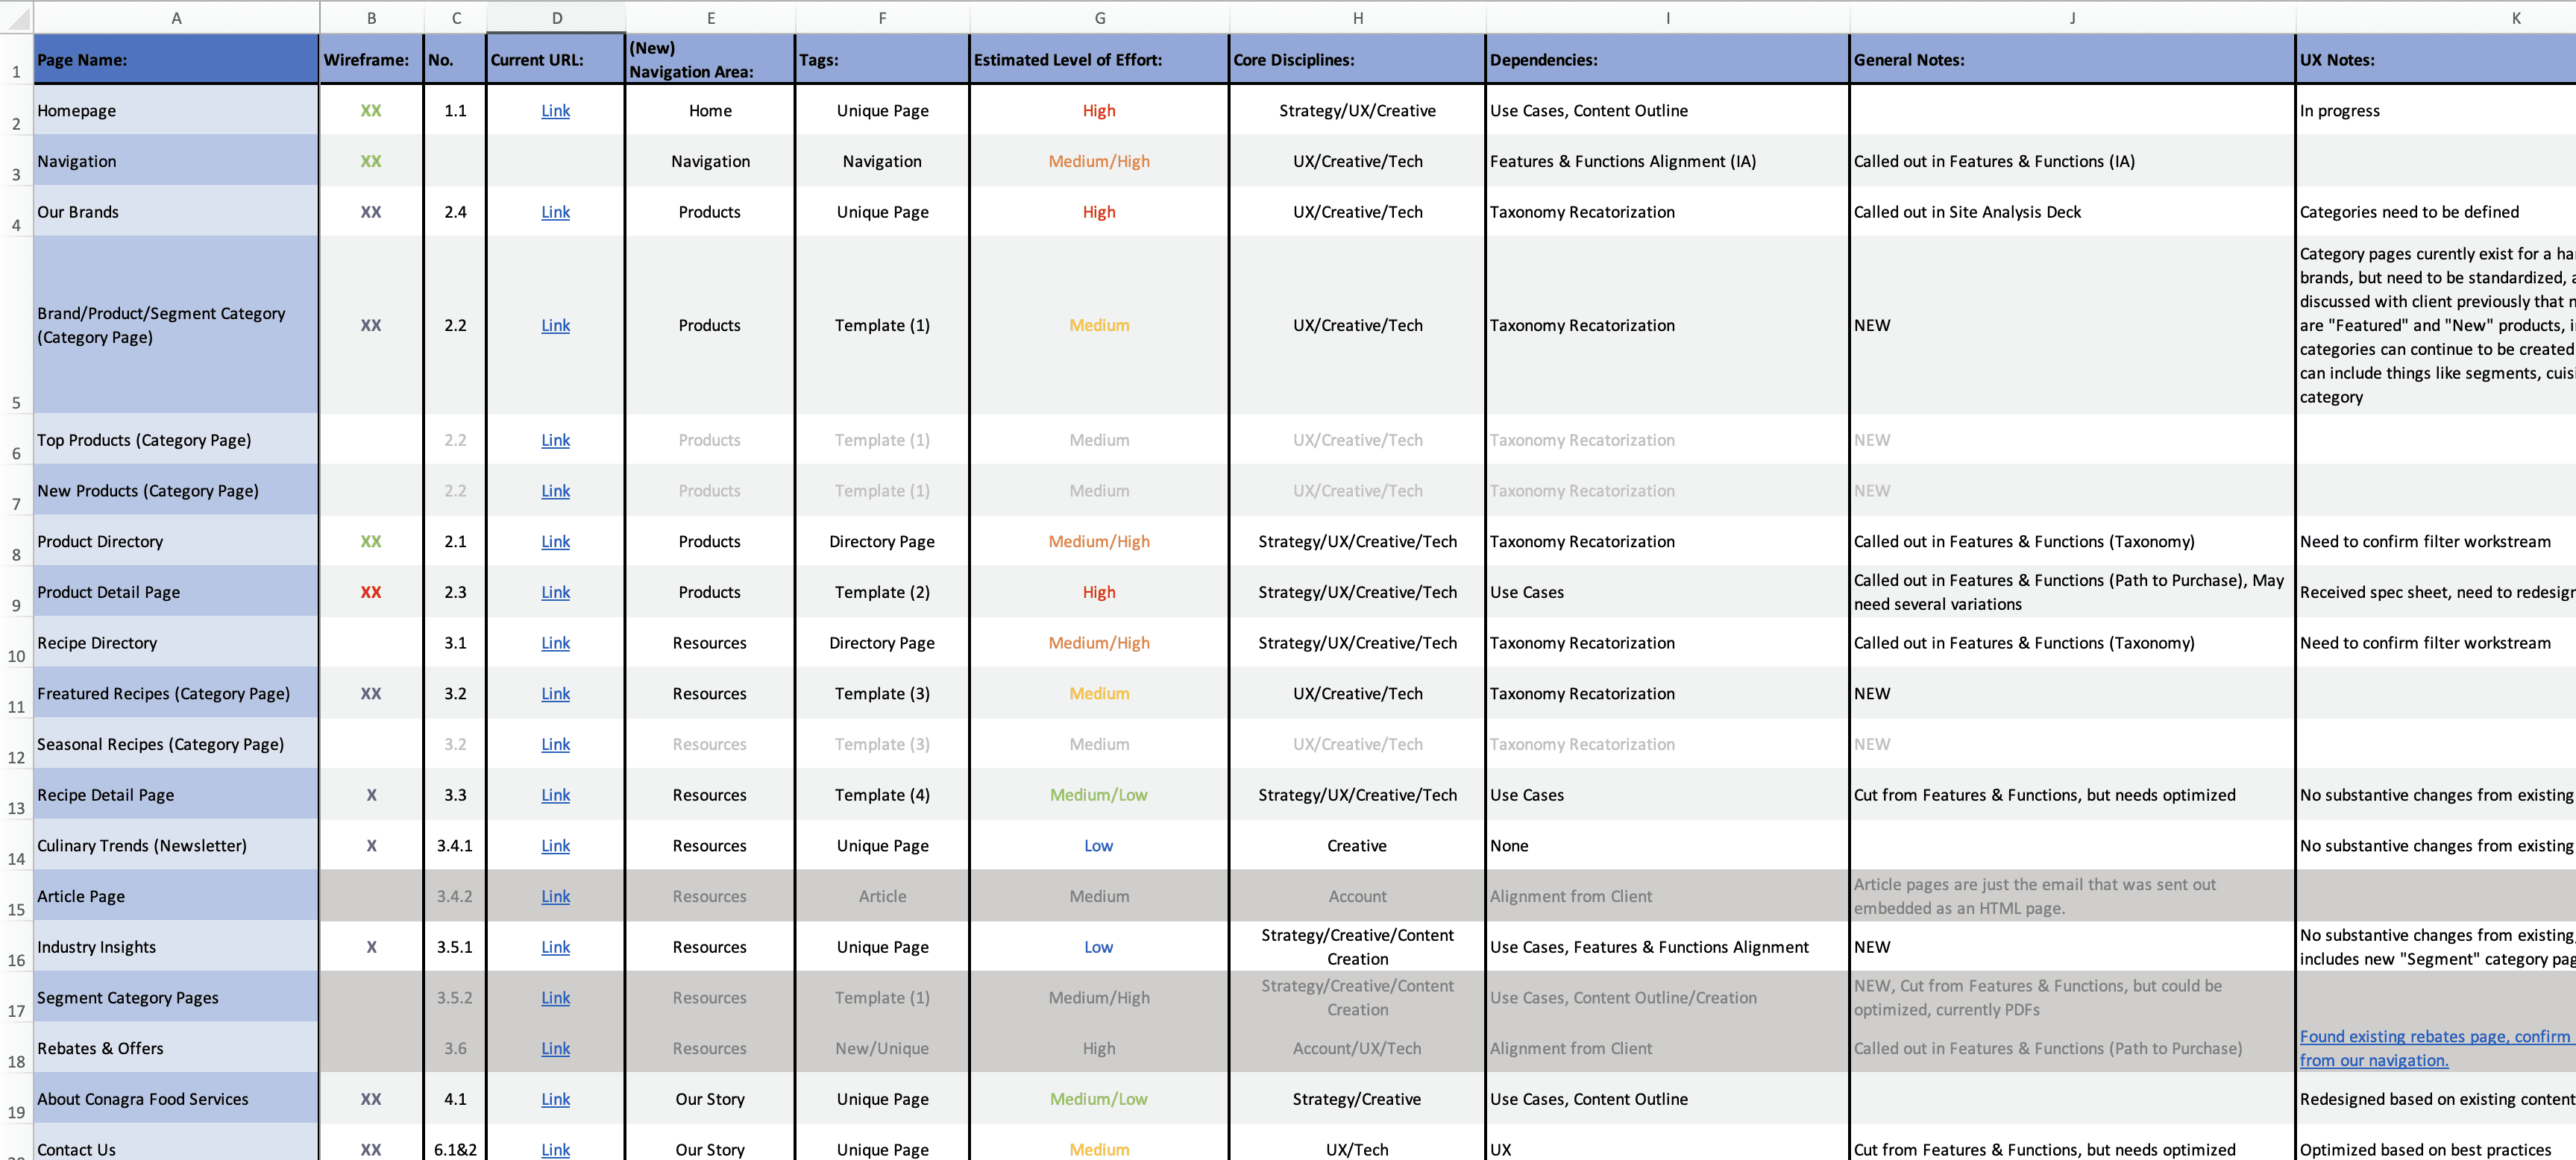Select the 'General Notes:' header cell
Viewport: 2576px width, 1160px height.
(x=2072, y=59)
